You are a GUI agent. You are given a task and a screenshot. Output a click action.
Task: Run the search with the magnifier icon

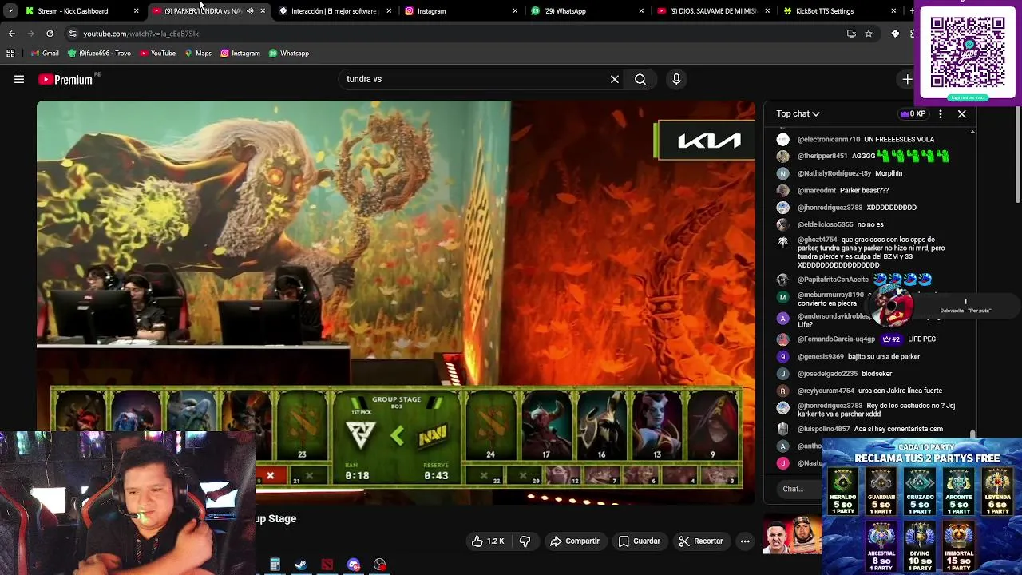pyautogui.click(x=640, y=79)
